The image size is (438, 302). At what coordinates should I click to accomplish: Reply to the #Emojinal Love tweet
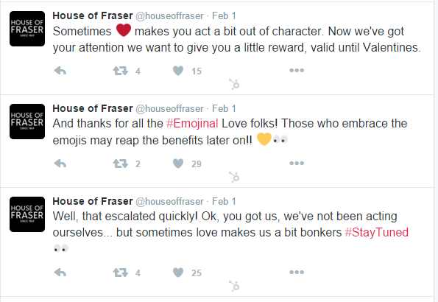60,164
